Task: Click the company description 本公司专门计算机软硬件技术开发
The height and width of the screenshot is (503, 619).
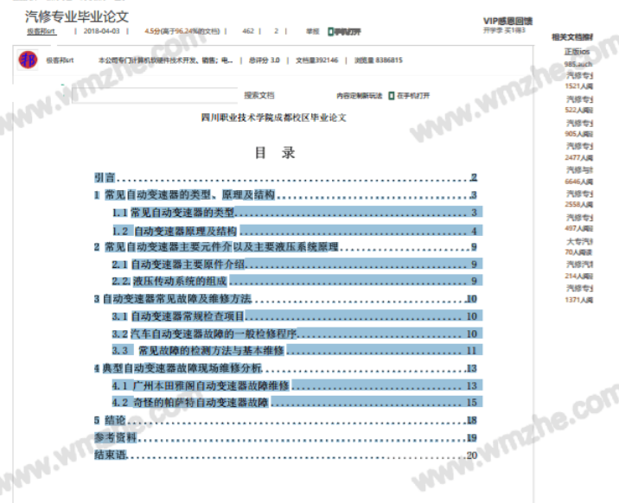Action: tap(165, 60)
